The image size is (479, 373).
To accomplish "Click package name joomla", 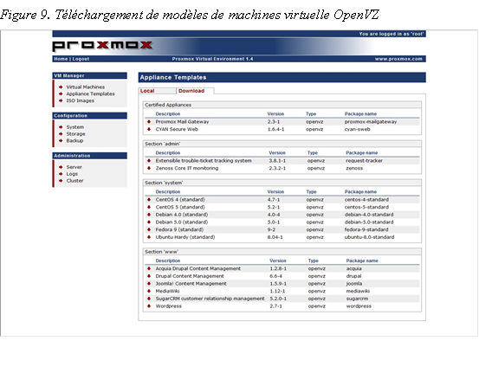I will pyautogui.click(x=354, y=284).
